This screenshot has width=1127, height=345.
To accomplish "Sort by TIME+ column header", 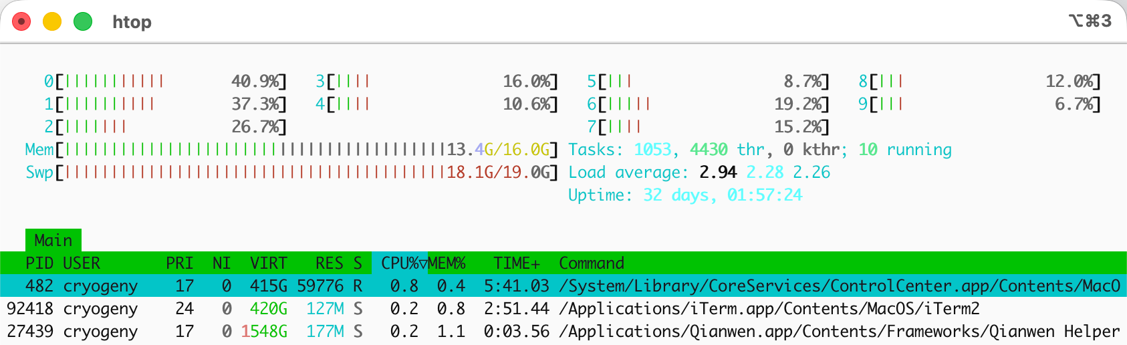I will click(x=517, y=263).
